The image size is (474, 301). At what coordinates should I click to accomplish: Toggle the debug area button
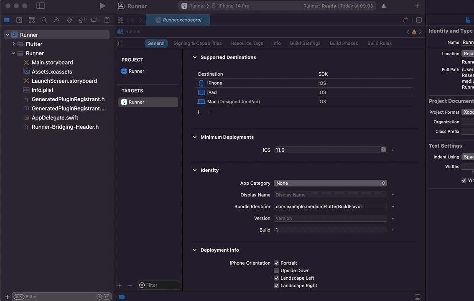(x=418, y=297)
